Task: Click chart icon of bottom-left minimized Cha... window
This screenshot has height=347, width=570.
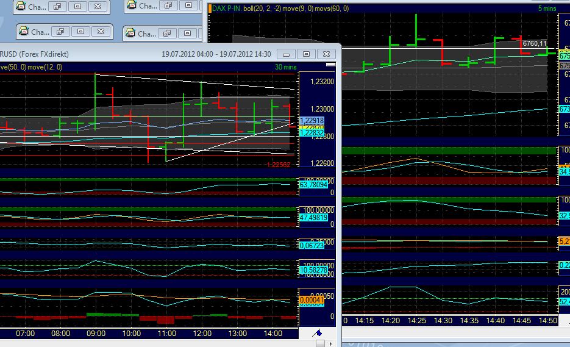Action: pos(24,31)
